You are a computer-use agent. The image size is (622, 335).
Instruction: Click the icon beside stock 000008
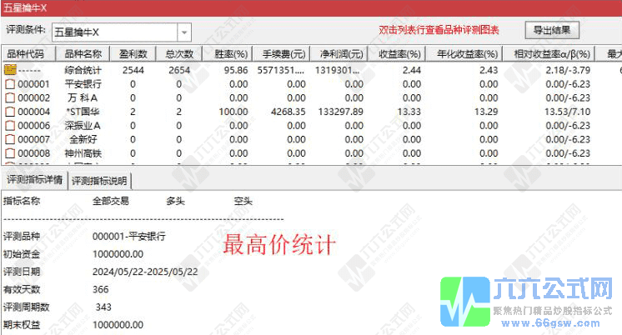[x=10, y=152]
